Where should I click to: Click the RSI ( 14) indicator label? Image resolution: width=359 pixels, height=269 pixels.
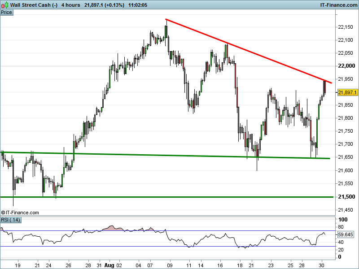pos(10,220)
